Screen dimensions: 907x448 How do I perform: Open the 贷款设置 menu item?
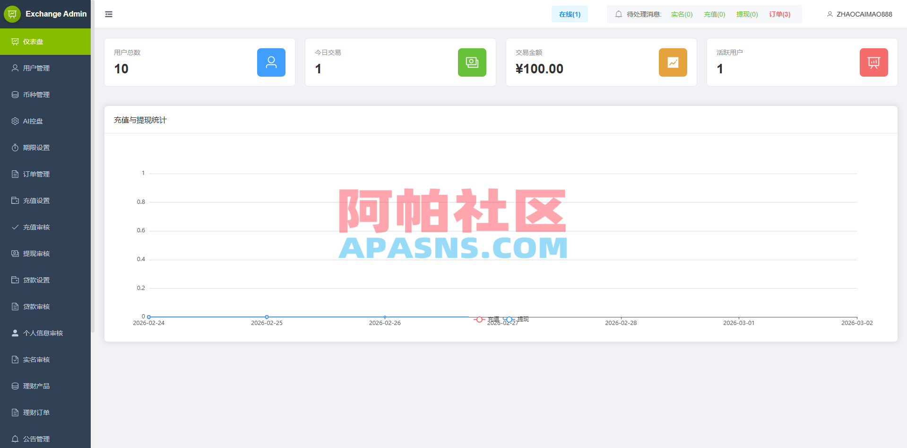[45, 280]
